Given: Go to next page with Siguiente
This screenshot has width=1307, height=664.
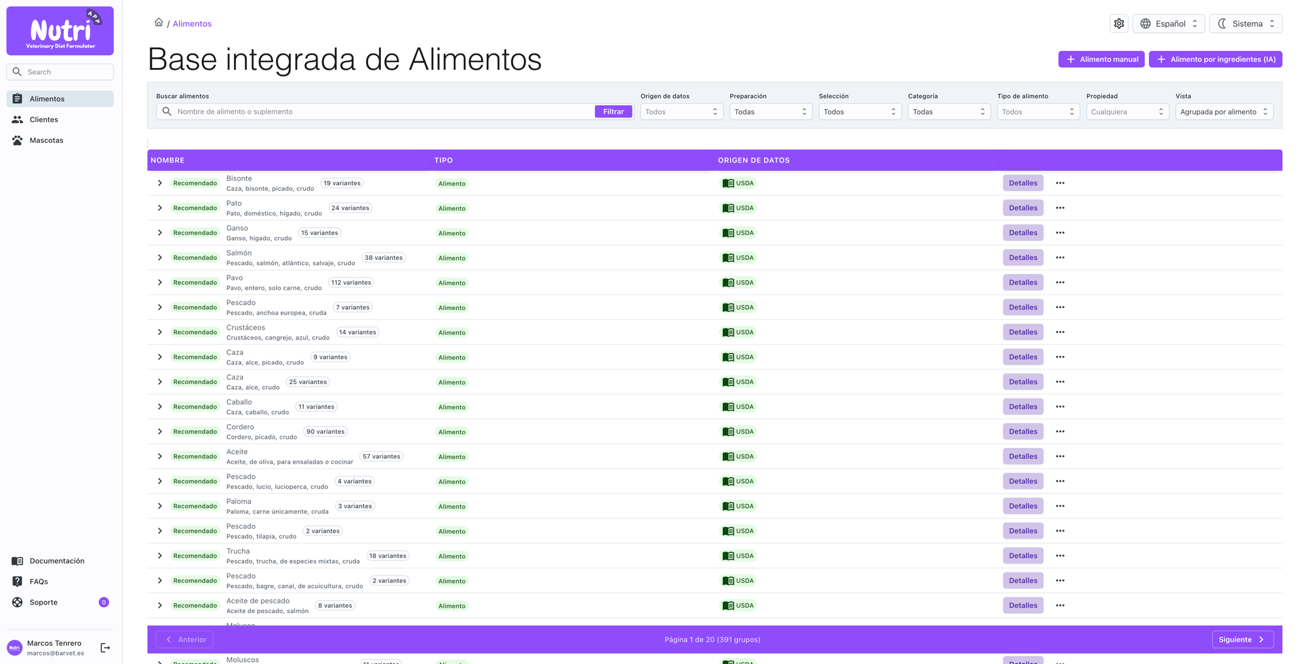Looking at the screenshot, I should click(1242, 640).
